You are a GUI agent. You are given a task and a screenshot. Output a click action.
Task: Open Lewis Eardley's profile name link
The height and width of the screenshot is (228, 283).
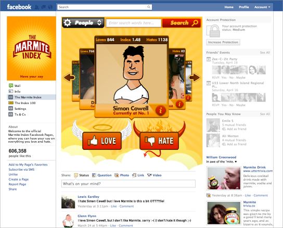(x=88, y=197)
